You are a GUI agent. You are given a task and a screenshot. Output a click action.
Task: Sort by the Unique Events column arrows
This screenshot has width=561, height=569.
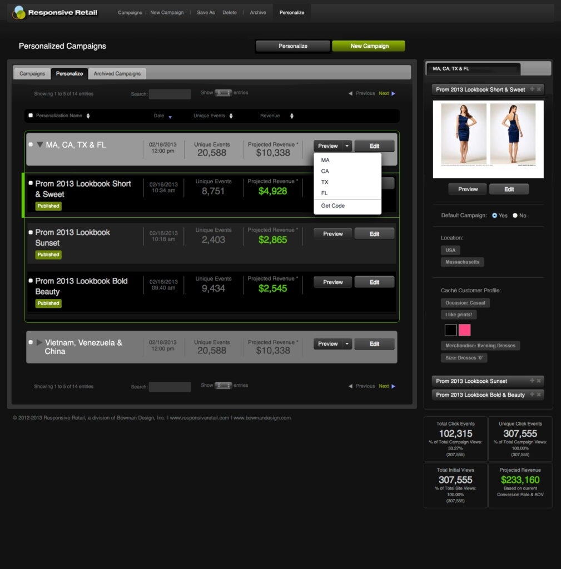tap(231, 116)
